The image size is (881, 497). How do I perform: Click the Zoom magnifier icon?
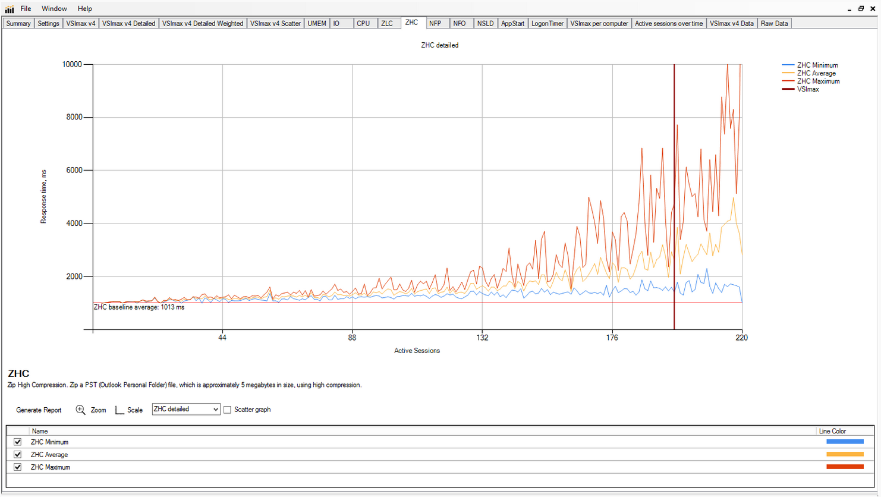pyautogui.click(x=81, y=410)
